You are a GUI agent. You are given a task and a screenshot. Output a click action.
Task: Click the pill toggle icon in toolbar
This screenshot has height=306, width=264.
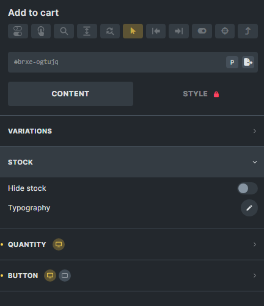tap(202, 31)
